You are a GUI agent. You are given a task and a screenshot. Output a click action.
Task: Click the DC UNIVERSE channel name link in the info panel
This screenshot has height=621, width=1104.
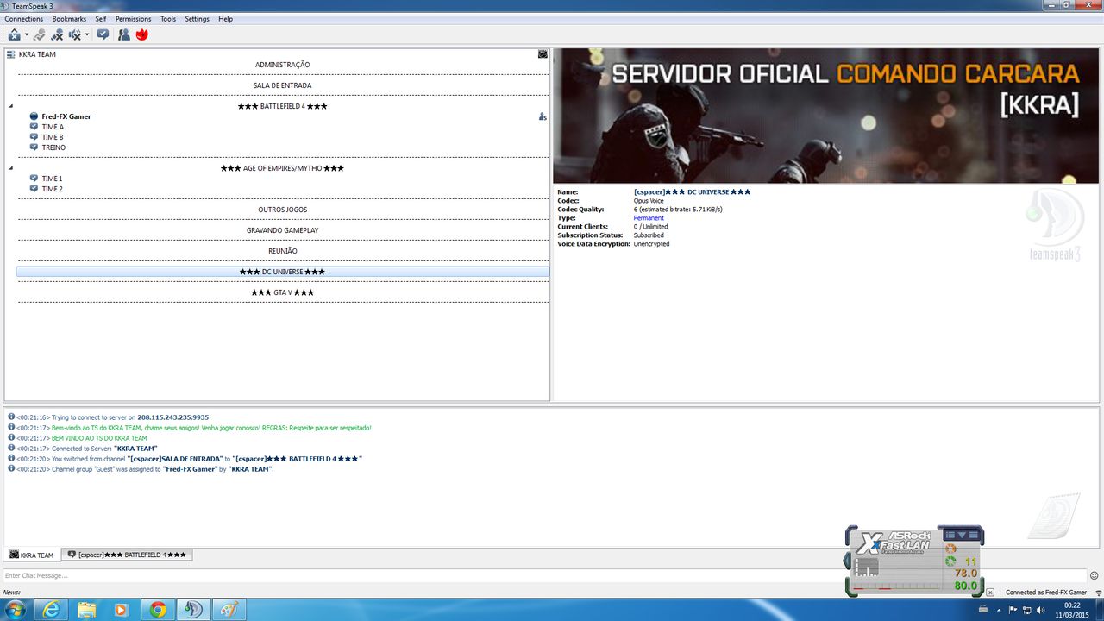pos(692,191)
